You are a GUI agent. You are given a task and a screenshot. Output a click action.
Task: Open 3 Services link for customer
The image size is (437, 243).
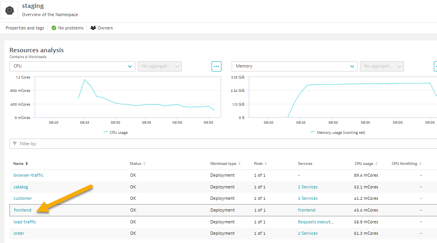(308, 199)
